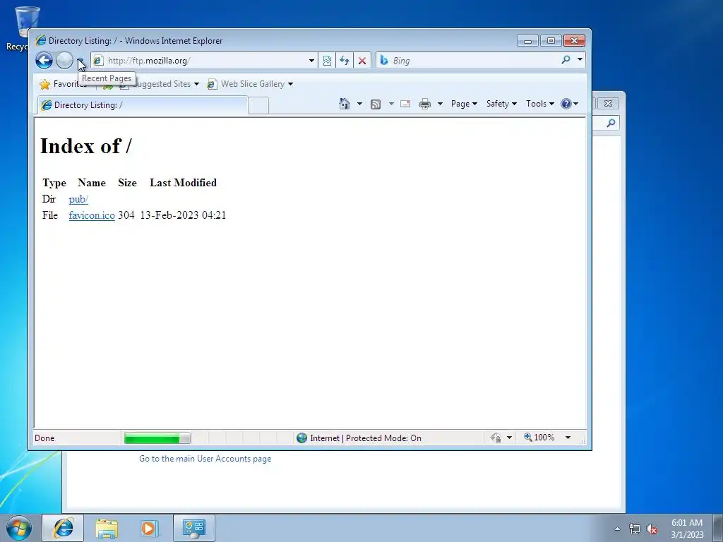The image size is (723, 542).
Task: Launch Windows Media Player from taskbar
Action: click(148, 529)
